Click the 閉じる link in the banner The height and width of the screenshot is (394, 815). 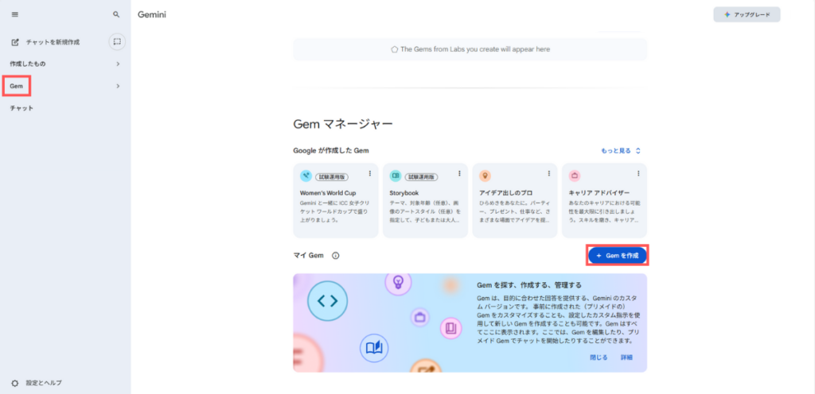click(x=599, y=357)
